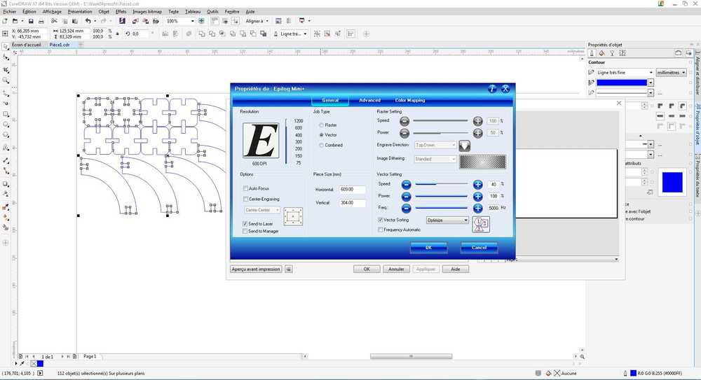Click the printer preferences icon beside Aperçu

289,269
